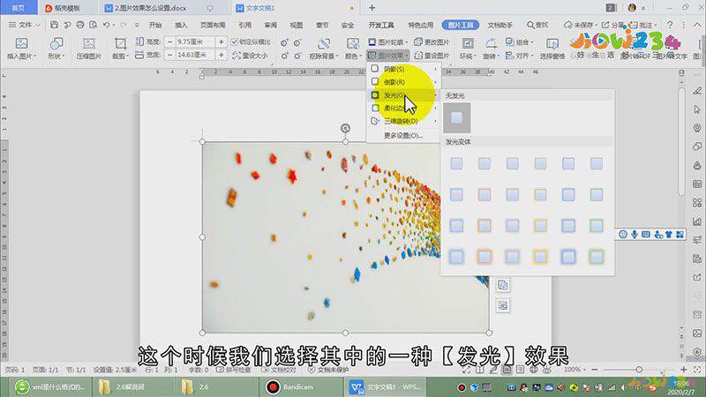706x397 pixels.
Task: Open the Picture Tools (图片工具) tab
Action: pos(460,26)
